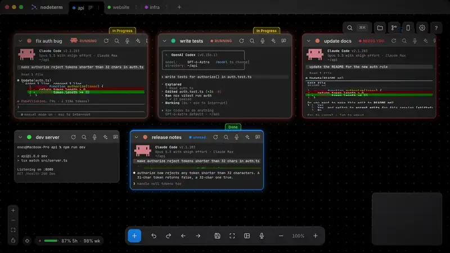The height and width of the screenshot is (253, 450).
Task: Zoom in with left side plus control
Action: click(13, 210)
